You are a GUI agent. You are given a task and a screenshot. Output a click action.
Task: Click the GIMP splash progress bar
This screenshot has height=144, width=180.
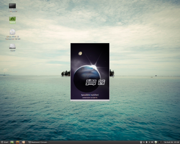(x=90, y=100)
